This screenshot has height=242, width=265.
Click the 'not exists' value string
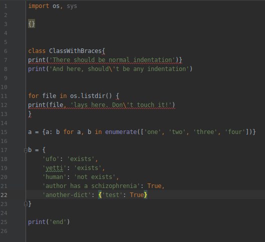pyautogui.click(x=95, y=177)
